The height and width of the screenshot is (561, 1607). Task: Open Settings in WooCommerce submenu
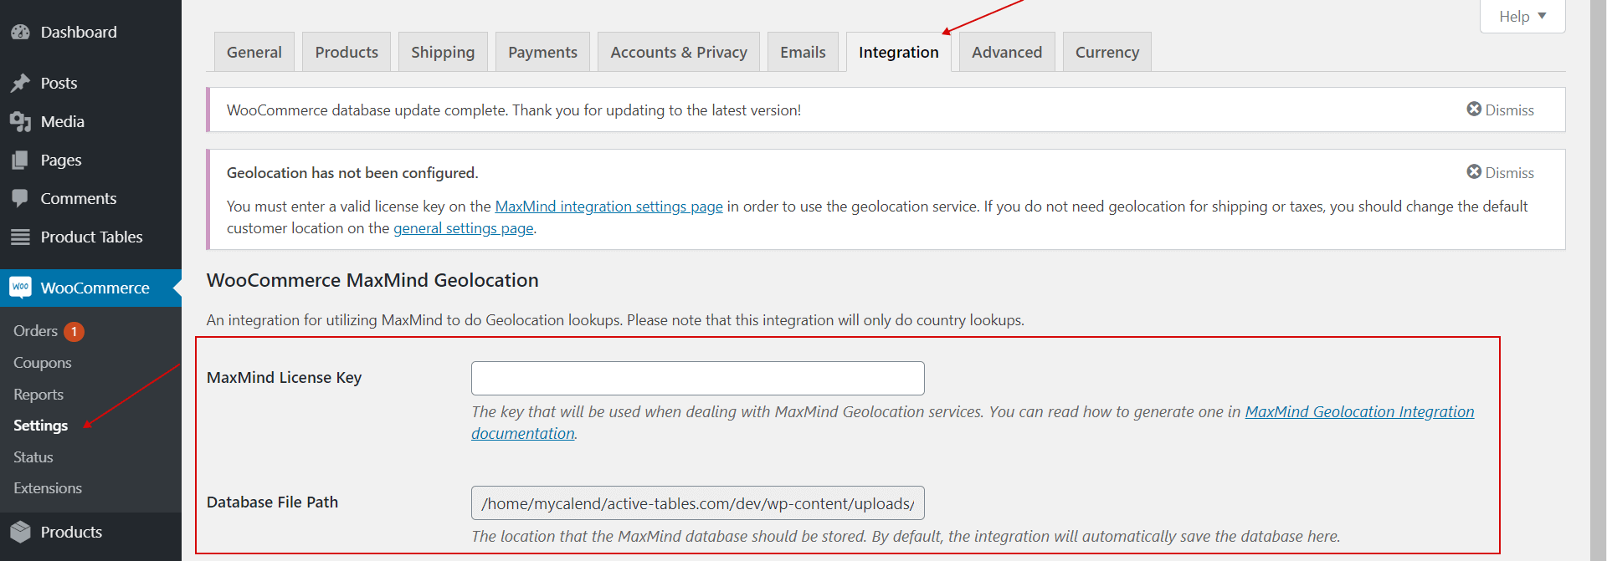click(x=40, y=426)
